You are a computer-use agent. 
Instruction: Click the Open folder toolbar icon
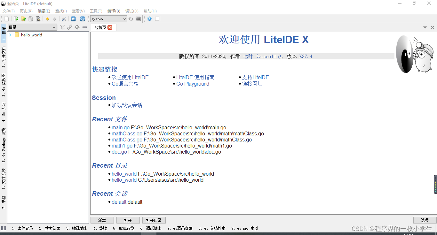23,19
